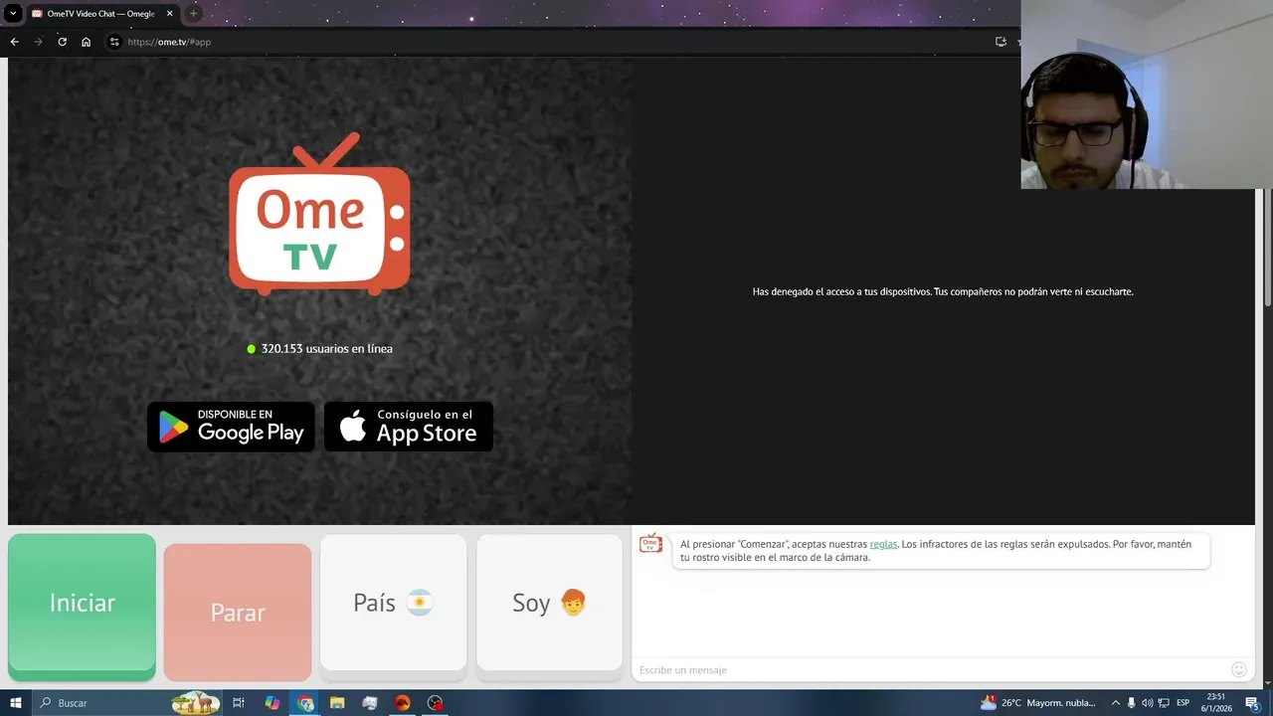The image size is (1273, 716).
Task: Open the dark round app with red dot
Action: coord(435,703)
